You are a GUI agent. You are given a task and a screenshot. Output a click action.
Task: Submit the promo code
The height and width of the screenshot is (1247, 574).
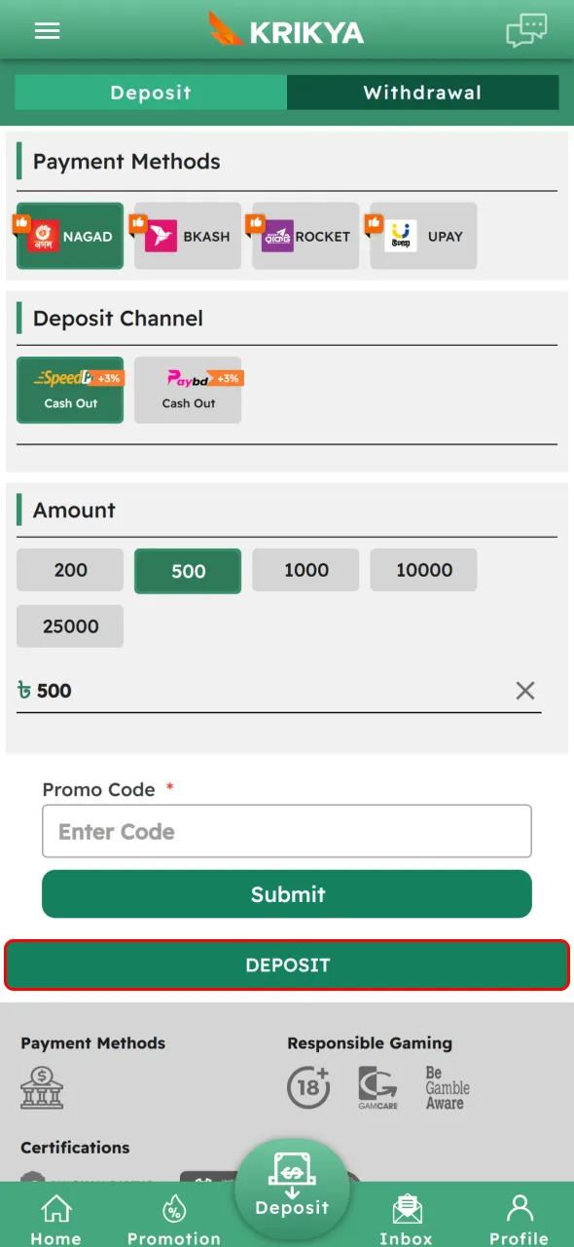[286, 893]
